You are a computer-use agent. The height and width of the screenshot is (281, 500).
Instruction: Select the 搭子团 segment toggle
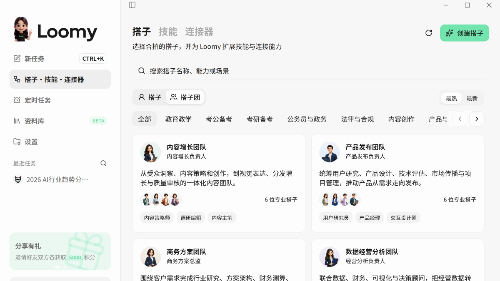click(x=185, y=97)
